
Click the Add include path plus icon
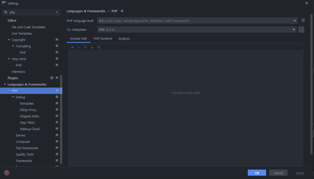click(72, 47)
